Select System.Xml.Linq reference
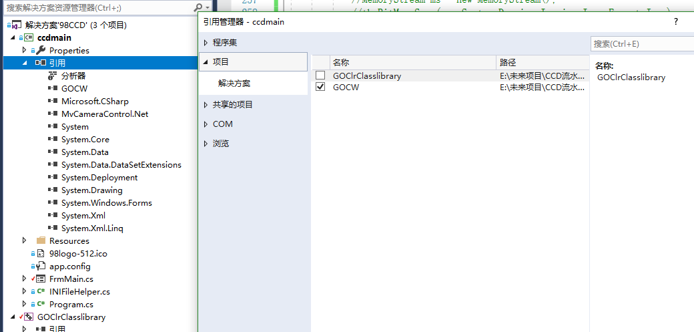This screenshot has width=694, height=332. (93, 228)
